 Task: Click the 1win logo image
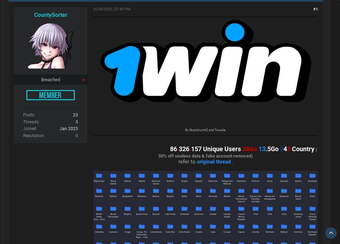[205, 61]
